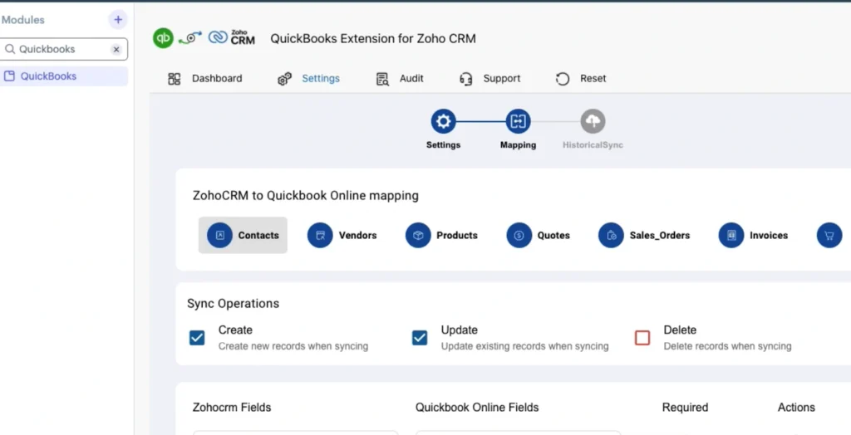
Task: Click the HistoricalSync cloud upload step icon
Action: coord(593,121)
